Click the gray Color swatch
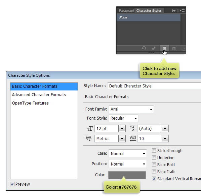Image resolution: width=201 pixels, height=196 pixels. (127, 175)
